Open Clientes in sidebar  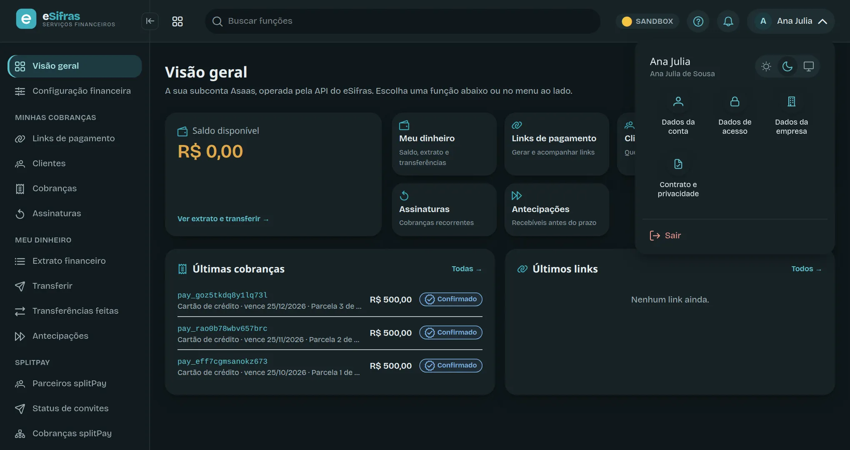75,163
